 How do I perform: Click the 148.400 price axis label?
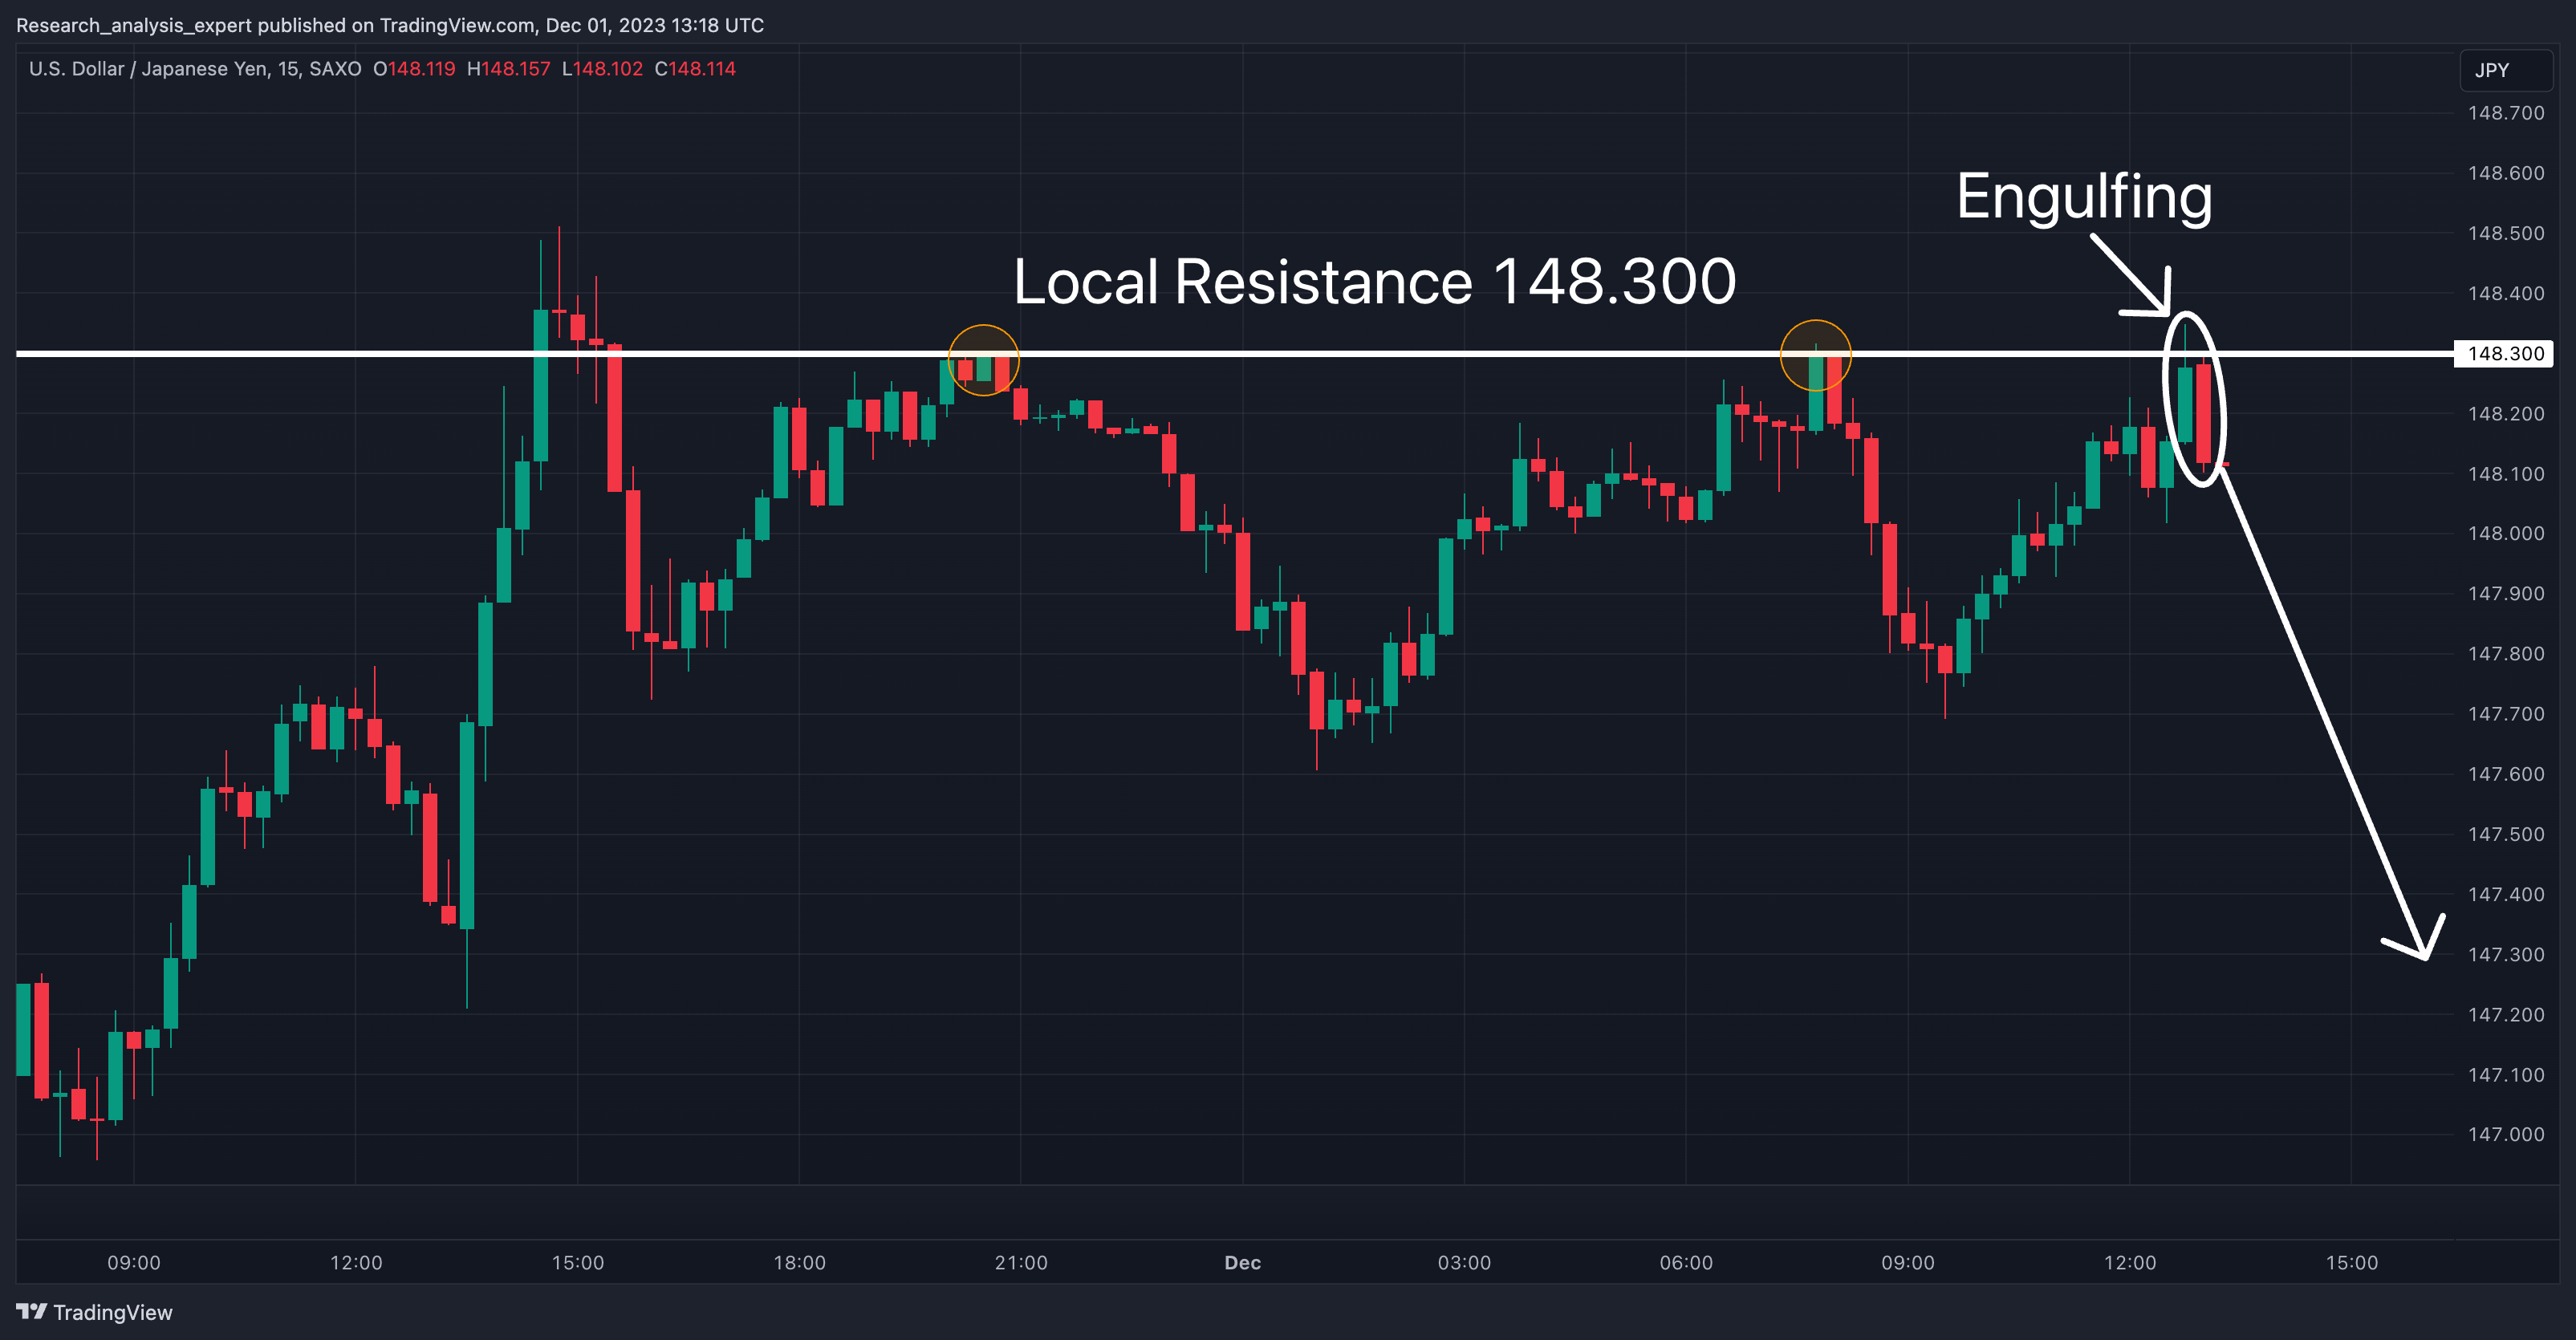click(2506, 293)
